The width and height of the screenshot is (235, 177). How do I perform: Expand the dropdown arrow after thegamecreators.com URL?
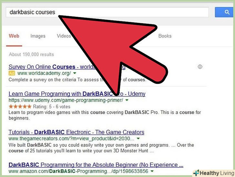[138, 139]
